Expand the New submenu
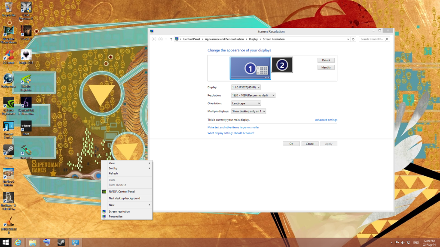 pos(127,205)
